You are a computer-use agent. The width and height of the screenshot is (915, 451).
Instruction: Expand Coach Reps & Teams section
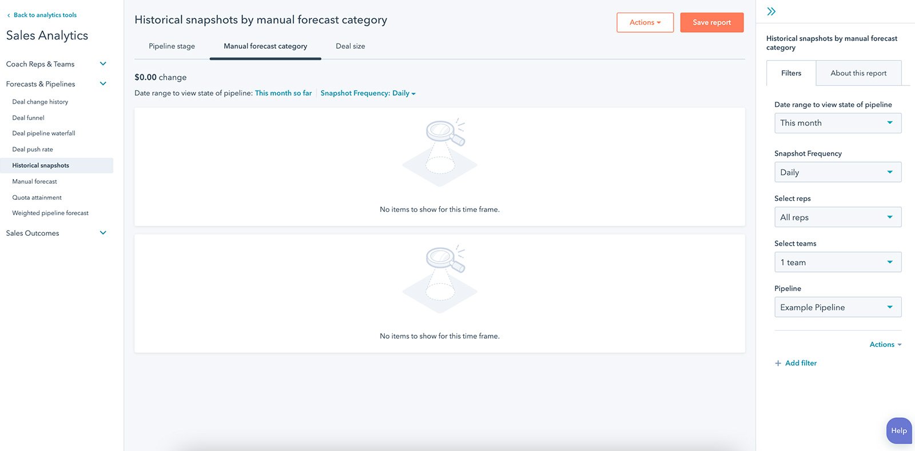104,64
